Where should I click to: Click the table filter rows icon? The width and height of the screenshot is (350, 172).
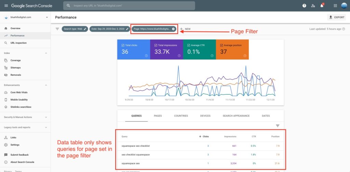coord(278,126)
